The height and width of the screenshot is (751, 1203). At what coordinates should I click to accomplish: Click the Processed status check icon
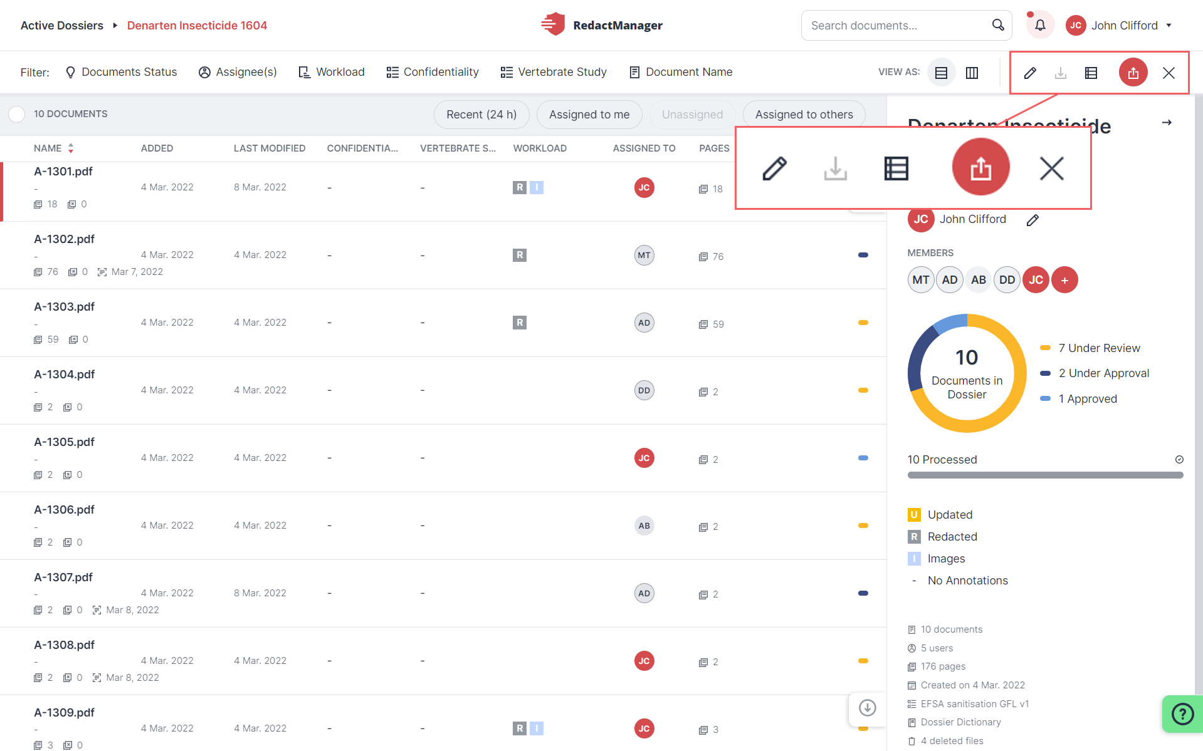(x=1179, y=460)
